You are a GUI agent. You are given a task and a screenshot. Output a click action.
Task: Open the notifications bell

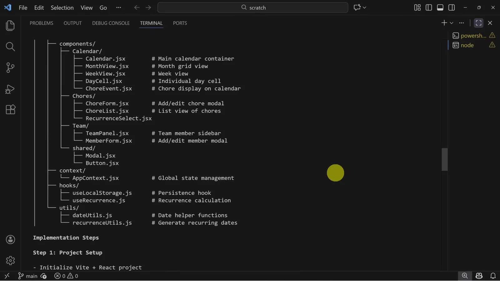(x=493, y=276)
